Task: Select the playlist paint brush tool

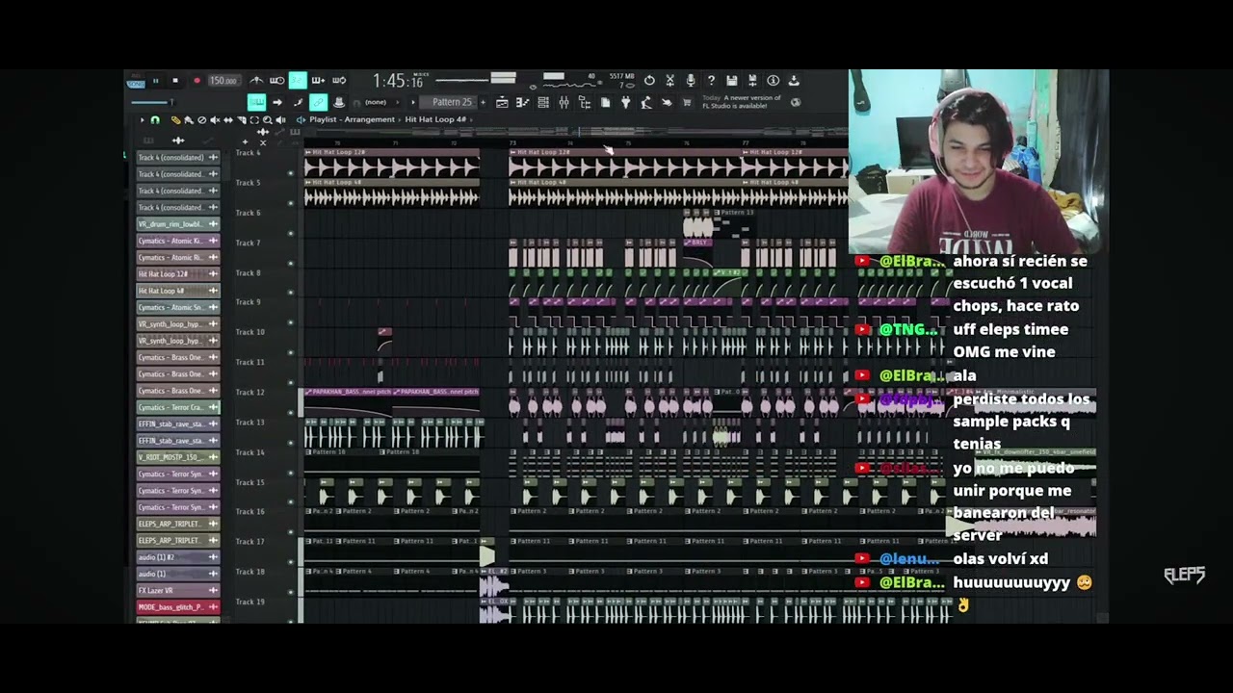Action: point(189,120)
